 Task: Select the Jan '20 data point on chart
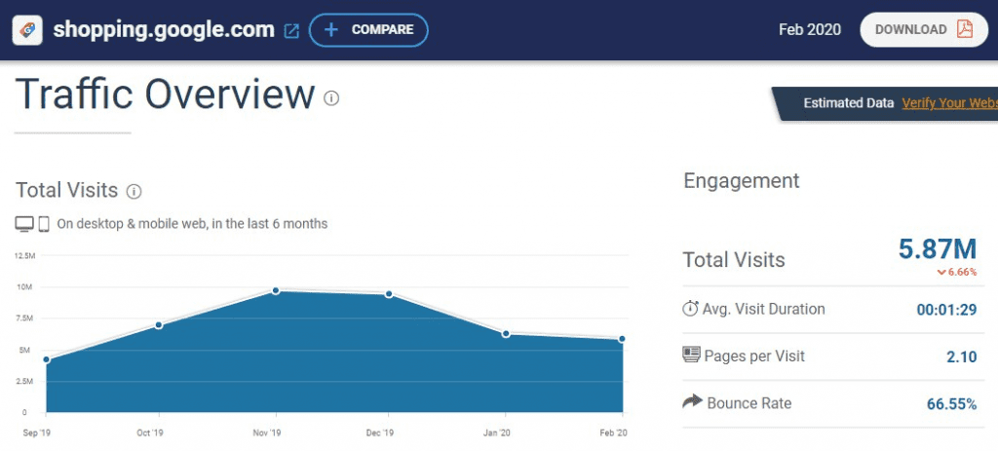point(506,333)
